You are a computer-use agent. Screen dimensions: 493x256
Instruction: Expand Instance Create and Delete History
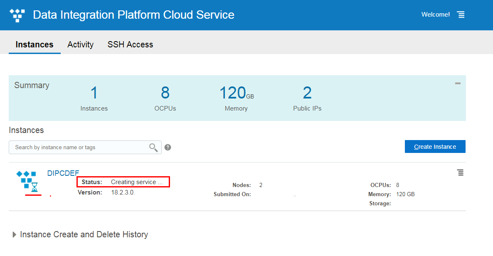[15, 234]
